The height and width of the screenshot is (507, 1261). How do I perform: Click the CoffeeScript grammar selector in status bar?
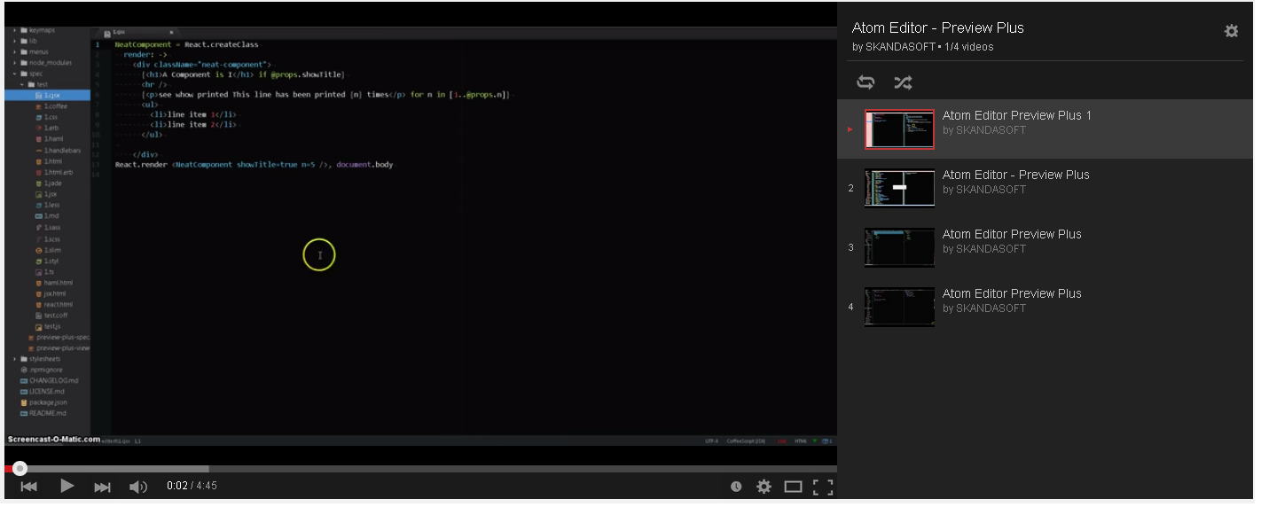[744, 441]
